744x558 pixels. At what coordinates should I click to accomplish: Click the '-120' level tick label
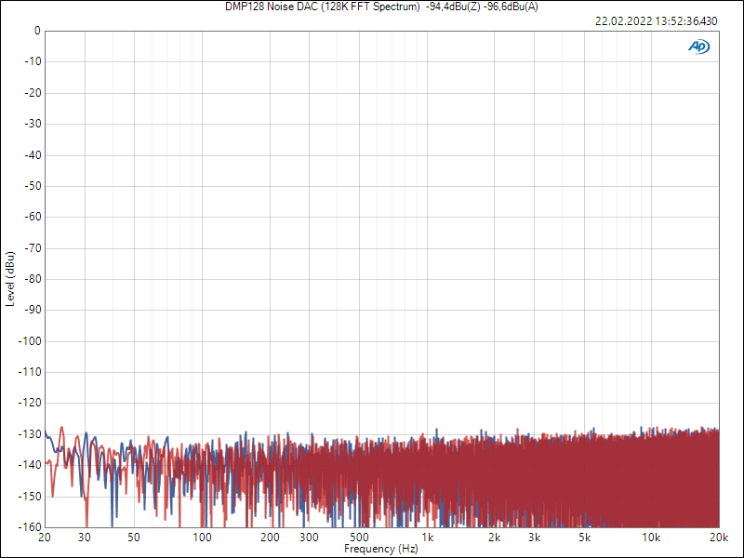pos(30,403)
